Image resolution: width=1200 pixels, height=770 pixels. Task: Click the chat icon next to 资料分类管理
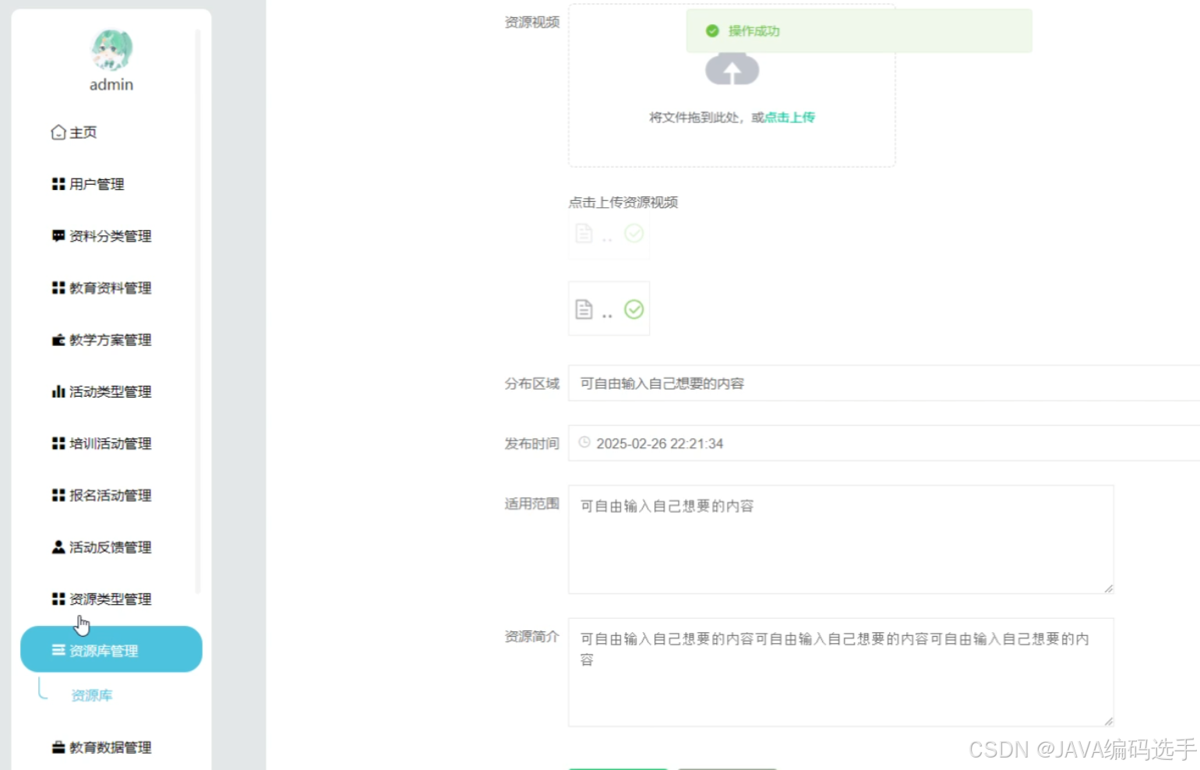tap(58, 235)
